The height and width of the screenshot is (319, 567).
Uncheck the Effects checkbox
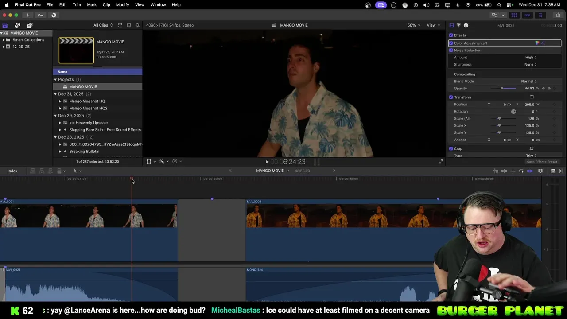click(451, 35)
